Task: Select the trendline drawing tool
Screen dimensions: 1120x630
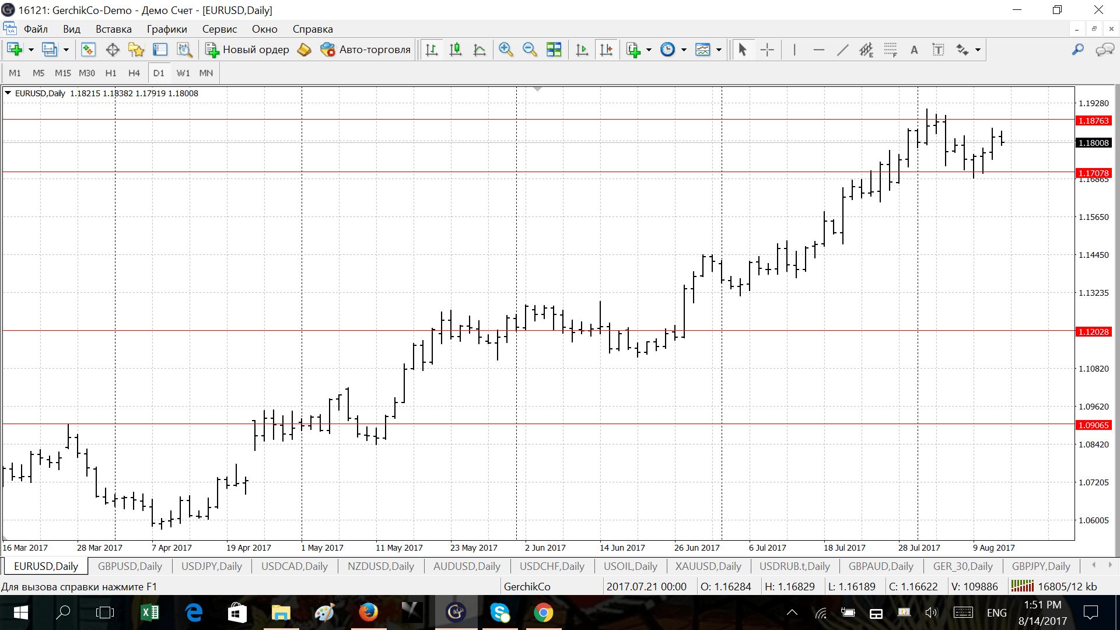Action: (x=842, y=50)
